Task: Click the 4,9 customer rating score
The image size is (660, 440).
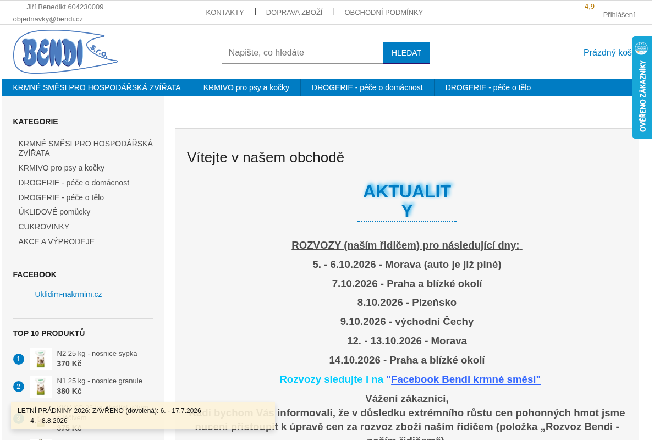Action: coord(590,7)
